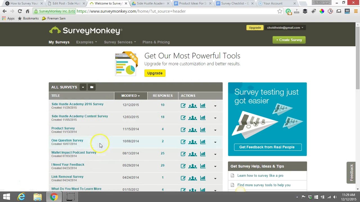Screen dimensions: 360x202
Task: Open more actions for Side Hustle Academy 2016 Survey
Action: [215, 106]
